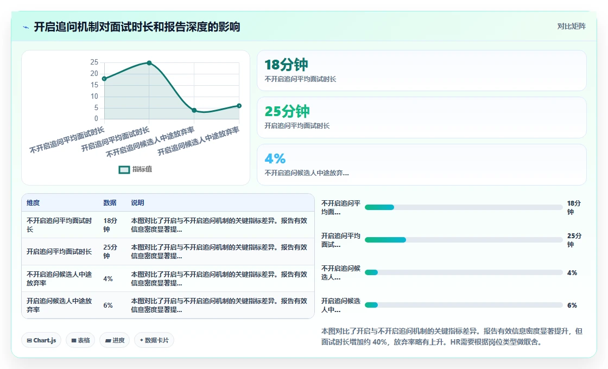
Task: Click the description cell in the 6% row
Action: tap(219, 306)
